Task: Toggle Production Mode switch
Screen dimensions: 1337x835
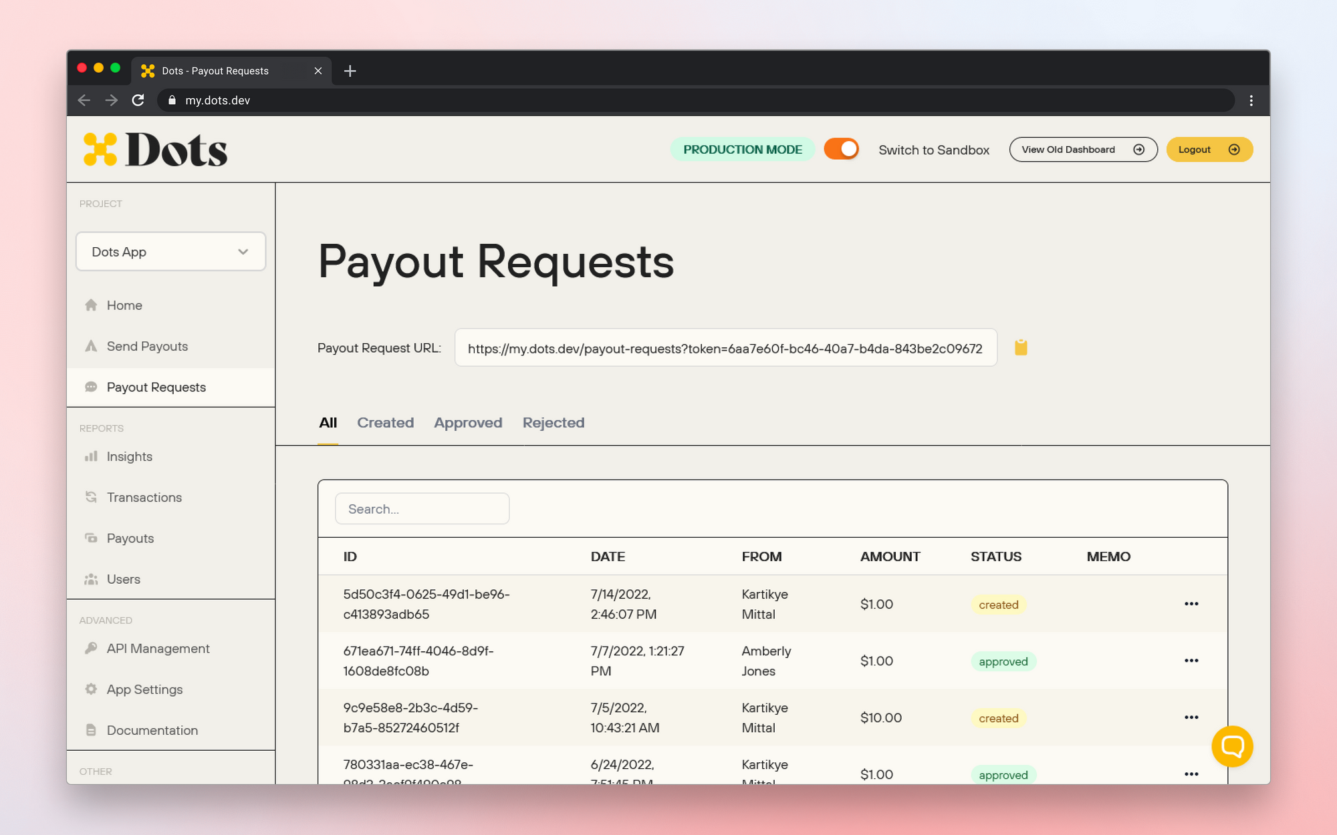Action: [x=841, y=149]
